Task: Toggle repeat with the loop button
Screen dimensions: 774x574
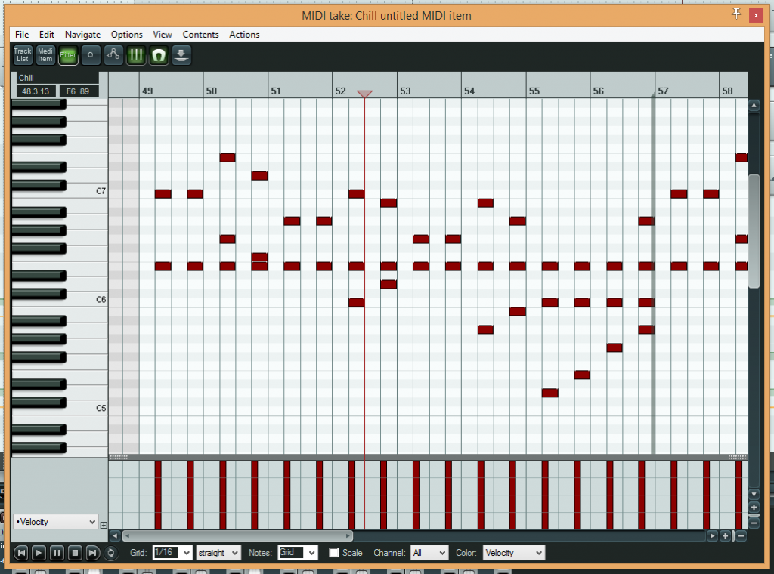Action: coord(110,553)
